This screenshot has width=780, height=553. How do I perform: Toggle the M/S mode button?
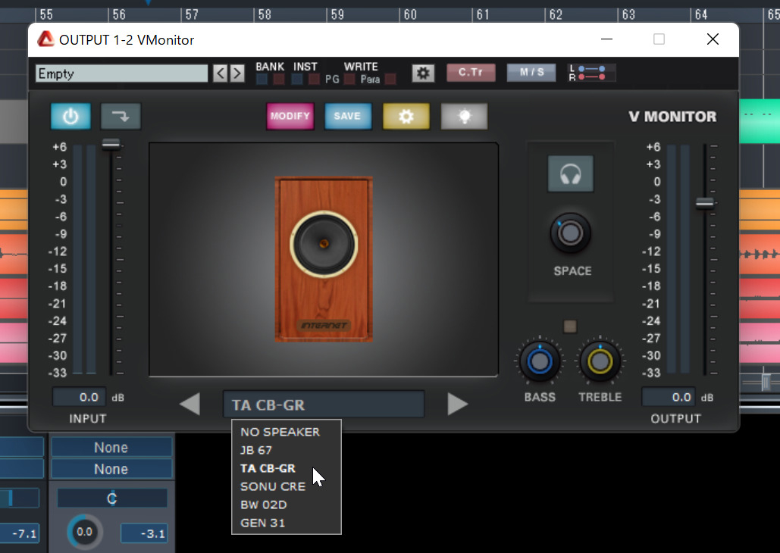click(531, 73)
